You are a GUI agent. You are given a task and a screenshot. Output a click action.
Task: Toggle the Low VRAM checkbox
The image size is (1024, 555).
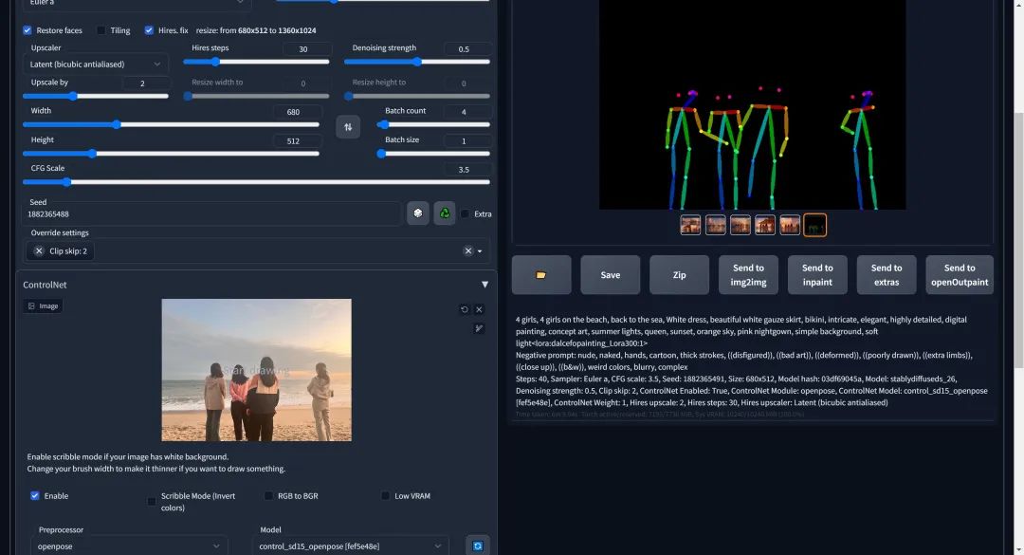click(x=386, y=496)
